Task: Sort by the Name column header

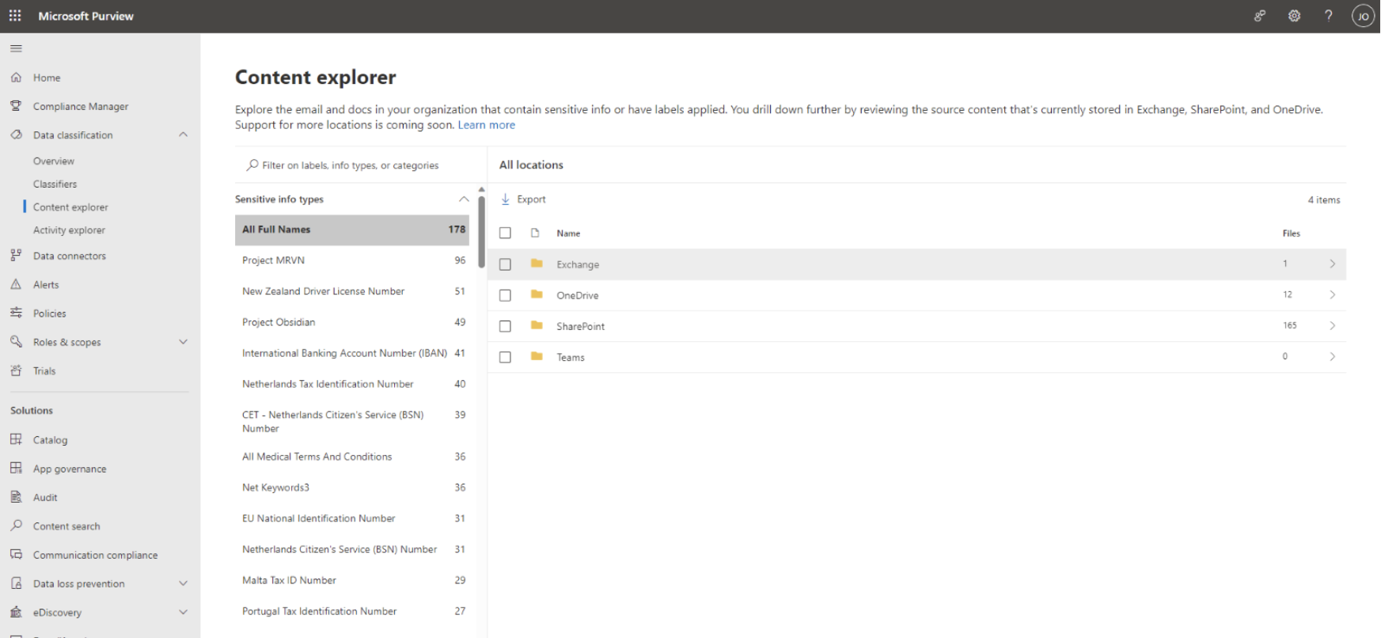Action: (568, 234)
